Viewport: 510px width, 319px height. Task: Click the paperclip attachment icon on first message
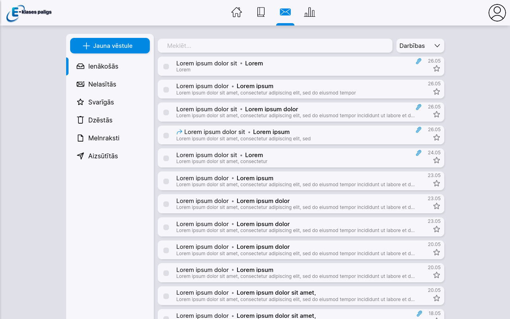click(418, 61)
